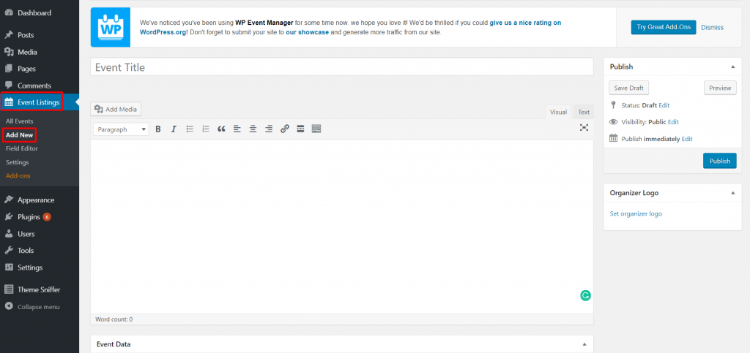
Task: Select Add New under Event Listings
Action: (20, 135)
